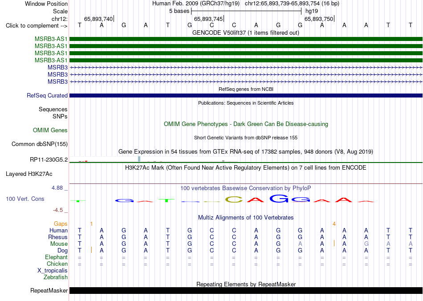Click the "5 bases" scale bar label
423x301 pixels.
pos(179,11)
